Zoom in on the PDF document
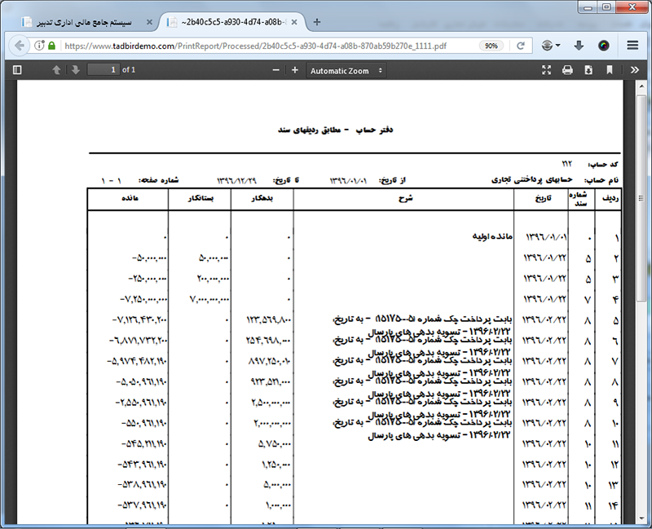This screenshot has width=652, height=529. click(294, 70)
